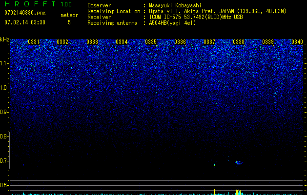
Task: Click the tallest yellow power spike near 0338
Action: (x=236, y=192)
